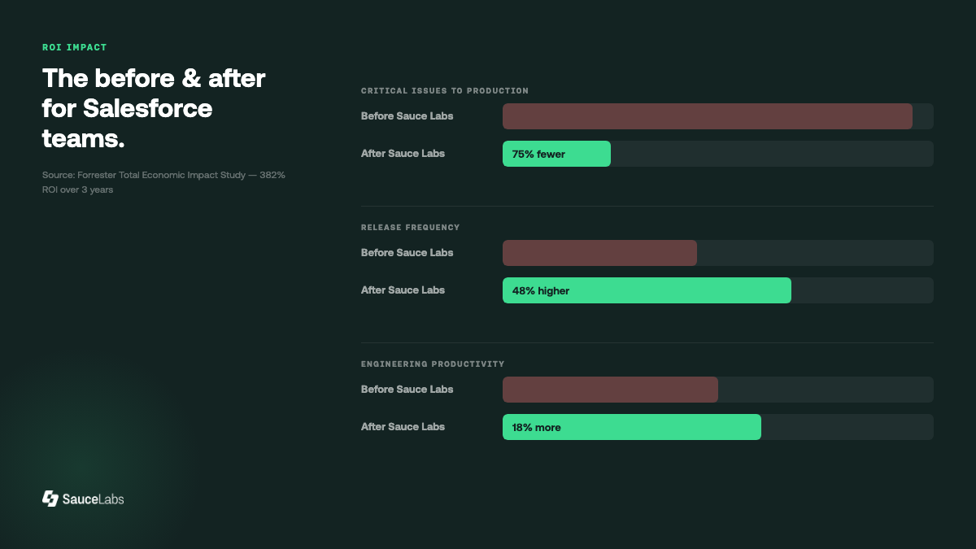Image resolution: width=976 pixels, height=549 pixels.
Task: Click the 'RELEASE FREQUENCY' heading
Action: [x=411, y=228]
